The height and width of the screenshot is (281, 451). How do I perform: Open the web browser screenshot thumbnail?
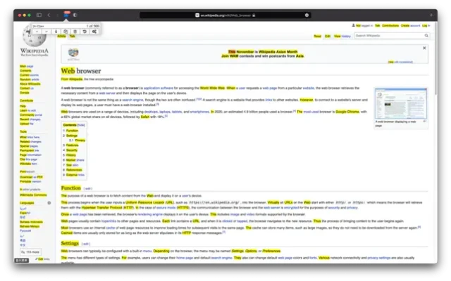tap(401, 103)
